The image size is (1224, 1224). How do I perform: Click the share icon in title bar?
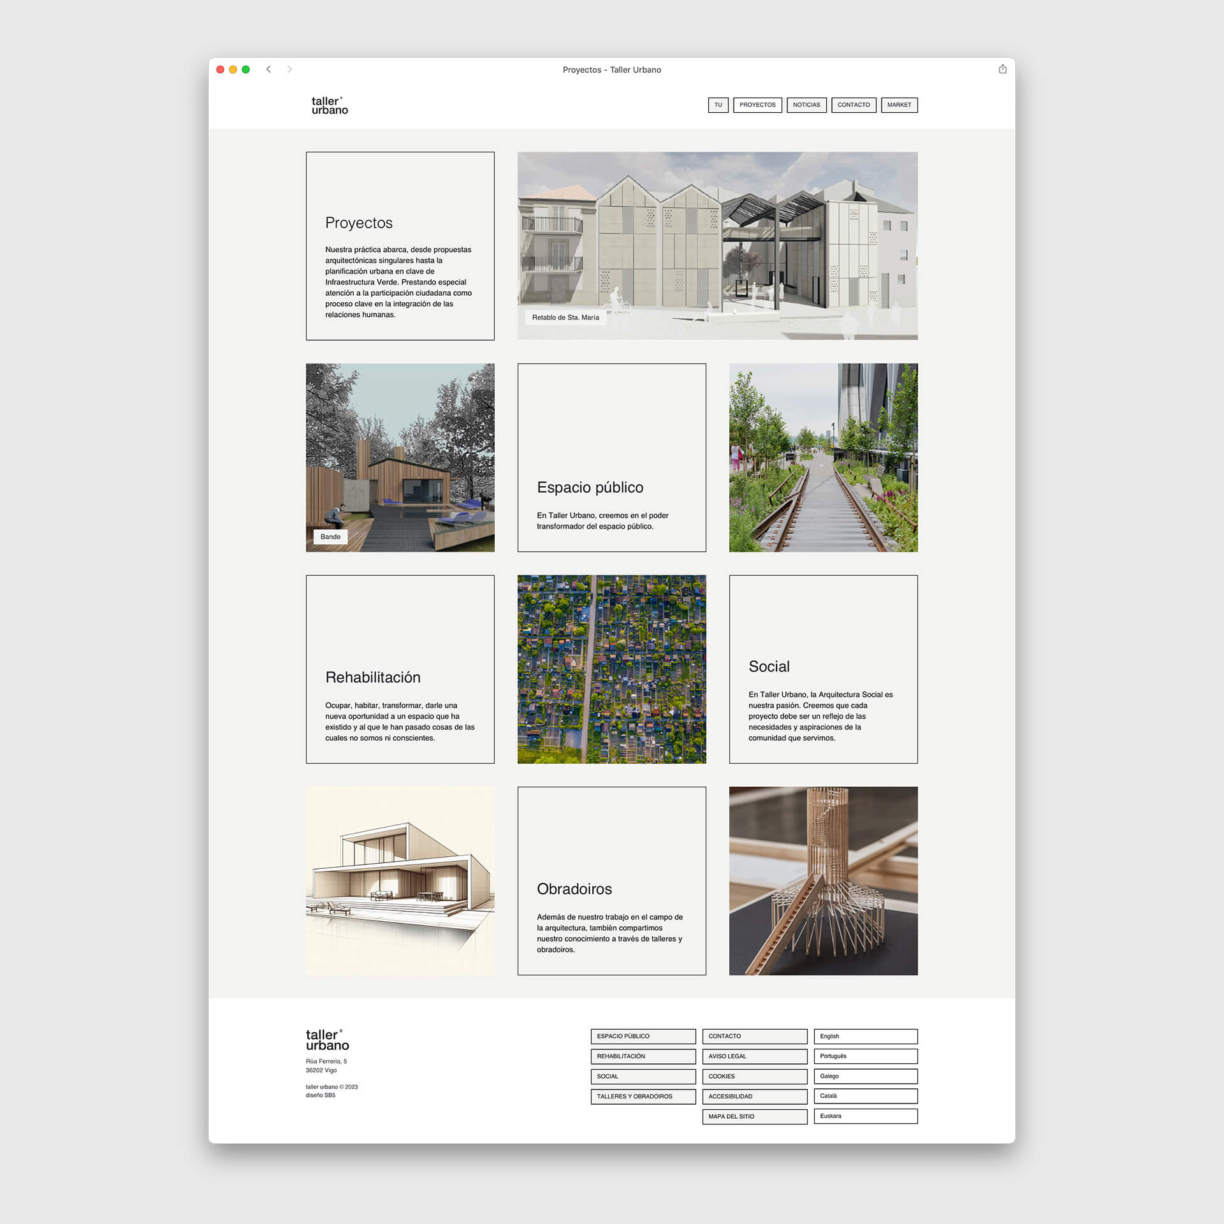(x=1002, y=69)
